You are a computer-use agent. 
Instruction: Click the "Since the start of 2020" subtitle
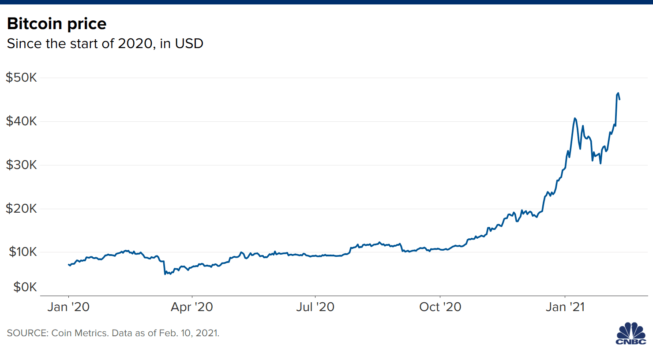coord(105,44)
